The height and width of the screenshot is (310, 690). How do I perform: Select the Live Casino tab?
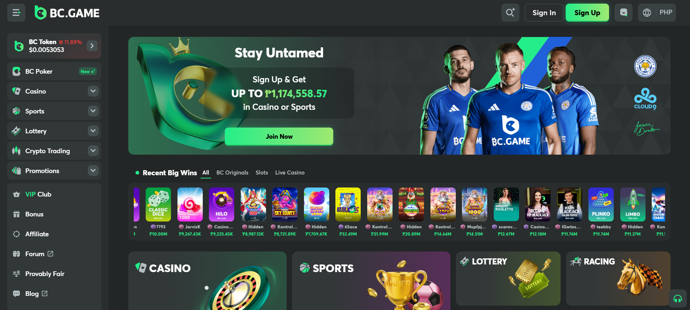tap(290, 173)
